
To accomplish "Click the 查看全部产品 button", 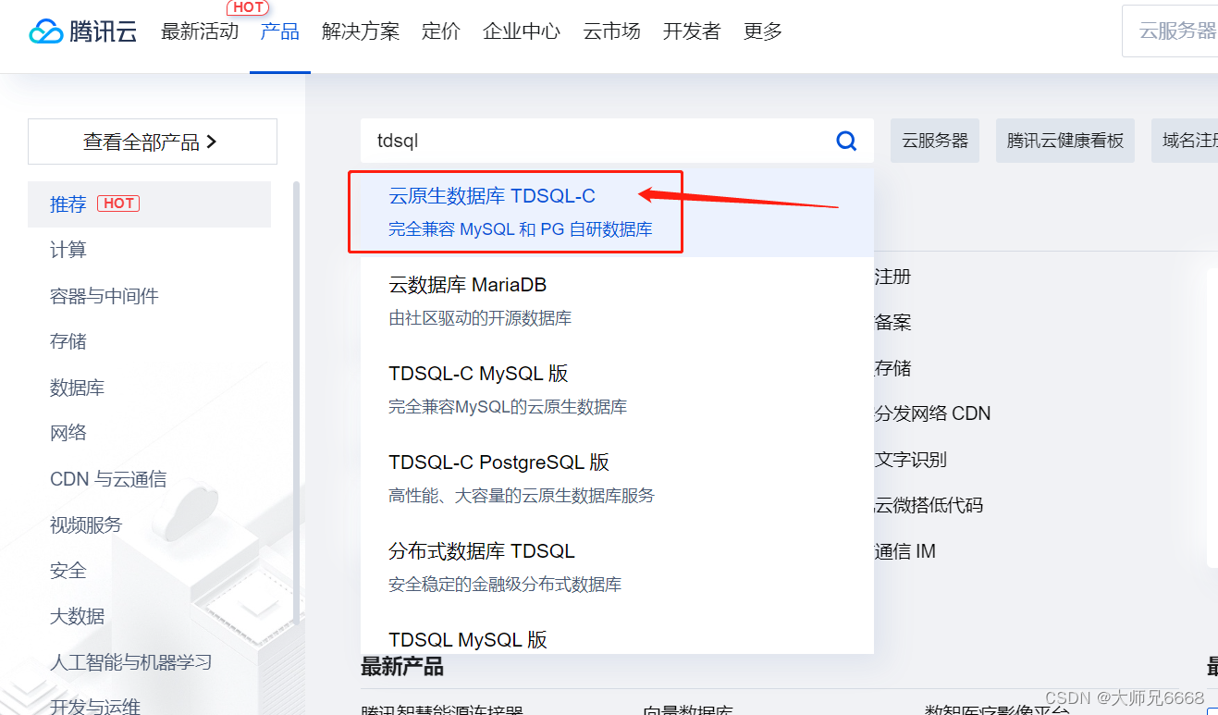I will click(153, 142).
